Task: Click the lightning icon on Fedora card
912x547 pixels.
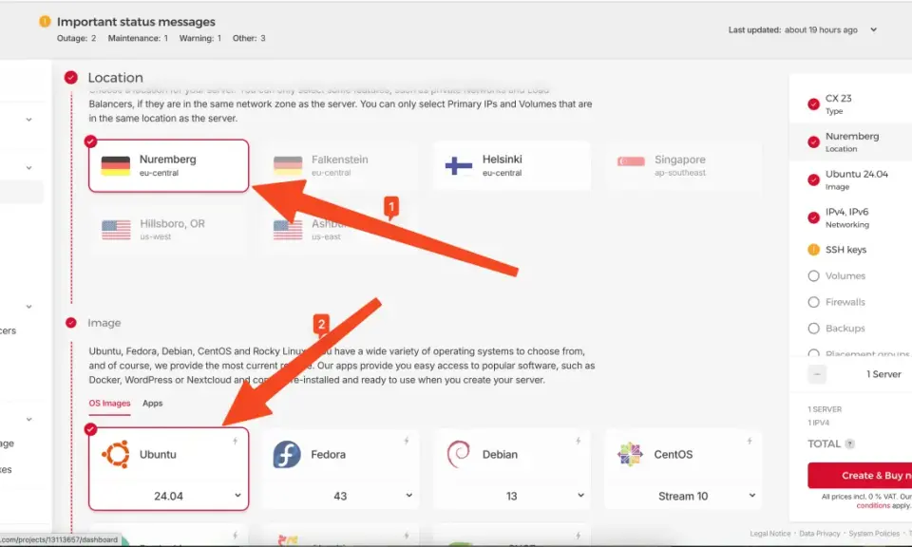Action: tap(407, 442)
